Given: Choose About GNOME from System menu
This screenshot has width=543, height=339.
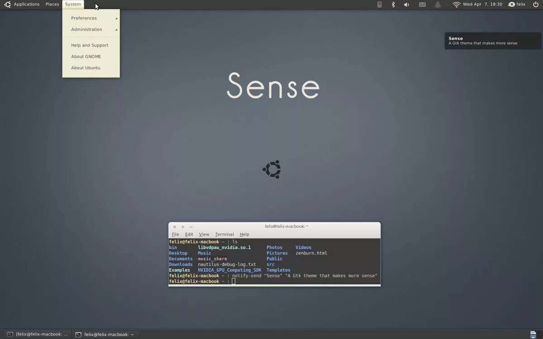Looking at the screenshot, I should (91, 56).
